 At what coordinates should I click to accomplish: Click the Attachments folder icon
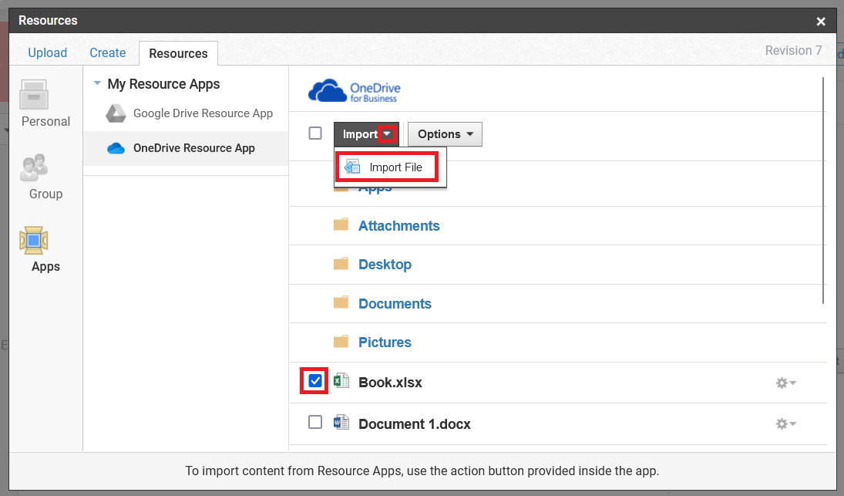coord(341,224)
